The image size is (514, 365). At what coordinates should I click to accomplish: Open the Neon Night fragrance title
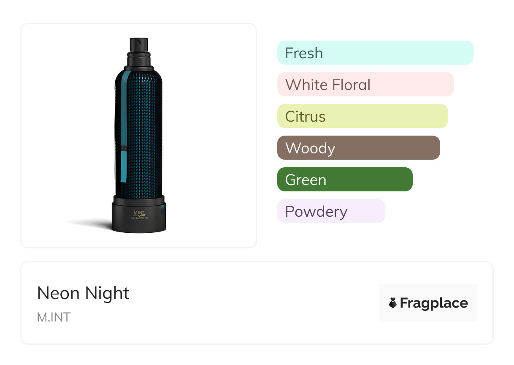pos(83,293)
